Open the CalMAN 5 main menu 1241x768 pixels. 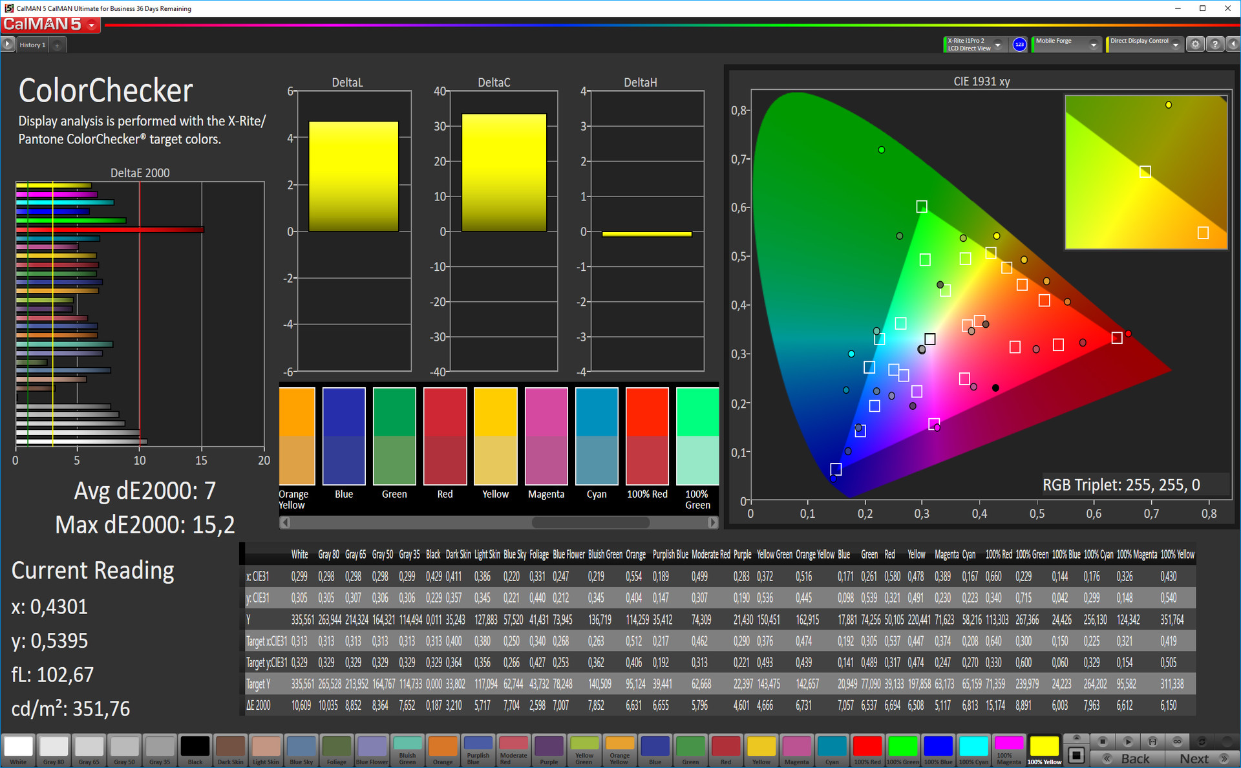[x=92, y=25]
